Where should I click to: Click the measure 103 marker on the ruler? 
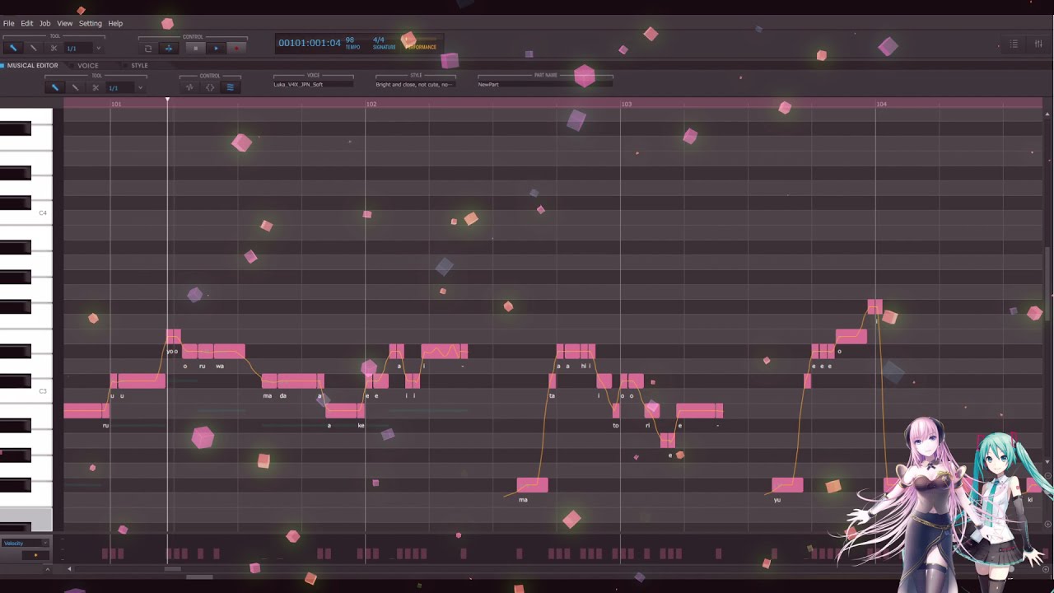[x=627, y=104]
